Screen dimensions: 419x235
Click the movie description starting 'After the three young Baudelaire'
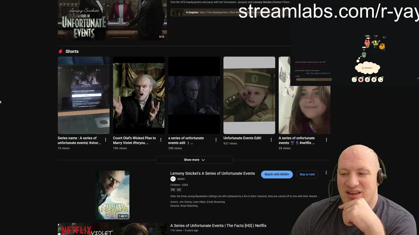245,196
